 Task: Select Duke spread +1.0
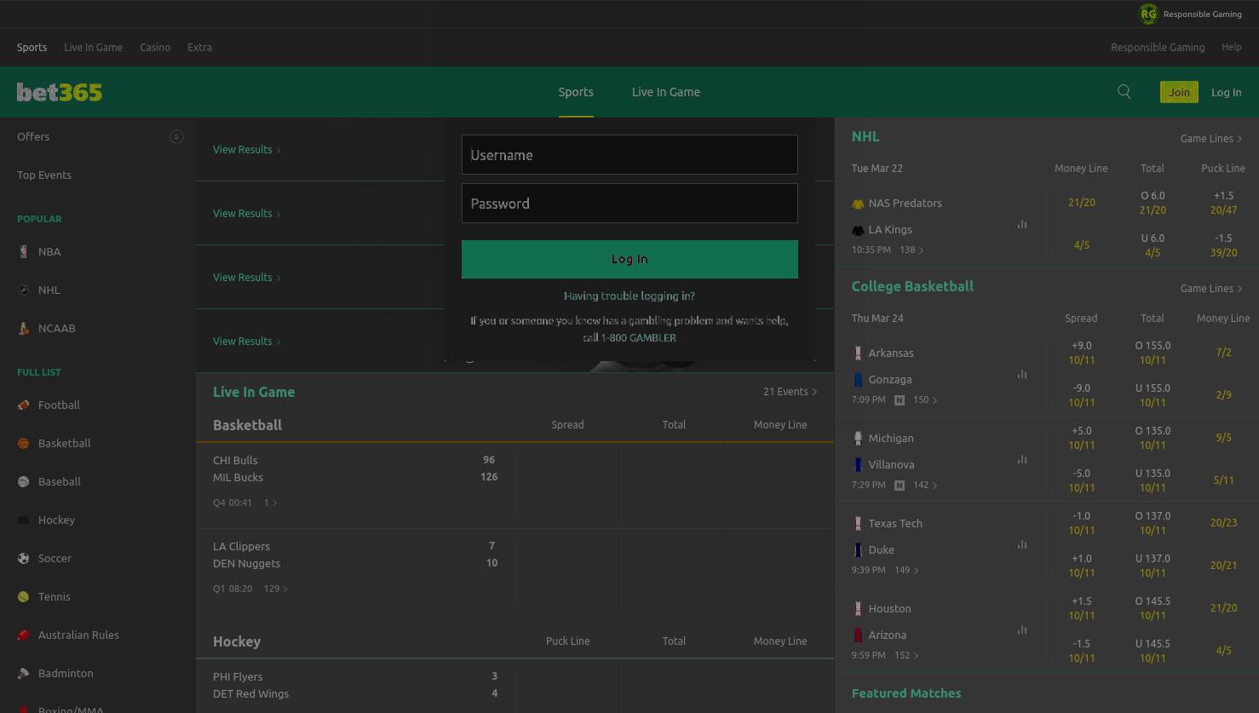(x=1081, y=566)
